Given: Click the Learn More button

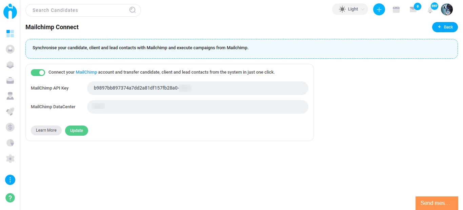Looking at the screenshot, I should [x=46, y=130].
